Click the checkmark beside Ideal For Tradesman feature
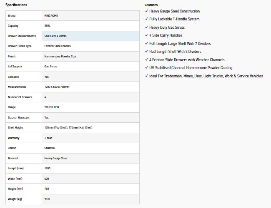 click(x=146, y=76)
